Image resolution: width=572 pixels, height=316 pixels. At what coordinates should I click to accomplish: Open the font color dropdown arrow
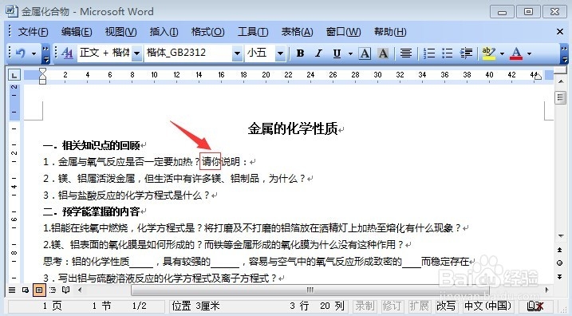[x=529, y=53]
